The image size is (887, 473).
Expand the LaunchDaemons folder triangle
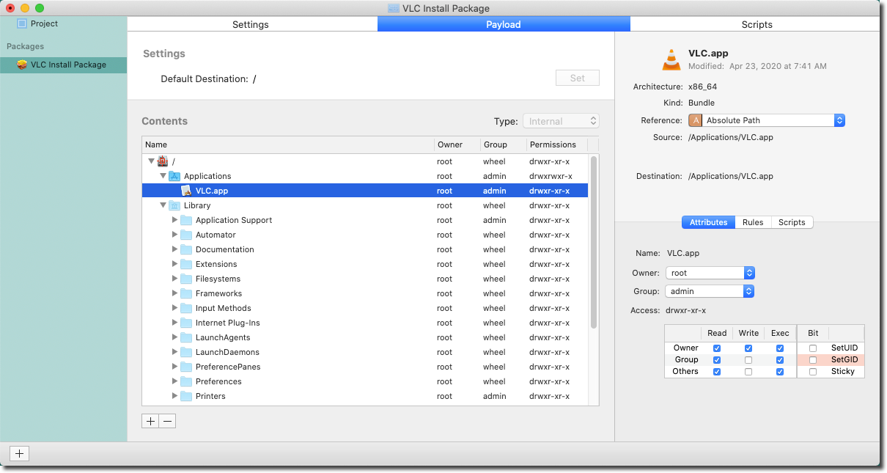(x=174, y=352)
